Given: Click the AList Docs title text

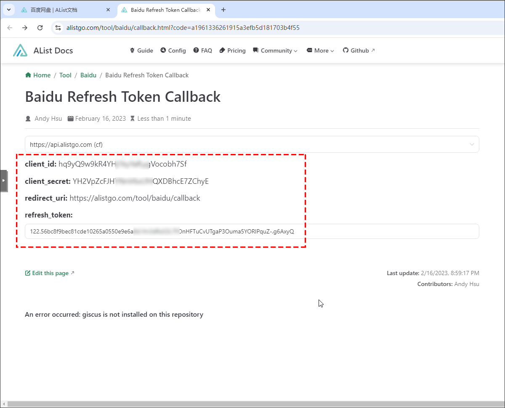Looking at the screenshot, I should pos(53,50).
